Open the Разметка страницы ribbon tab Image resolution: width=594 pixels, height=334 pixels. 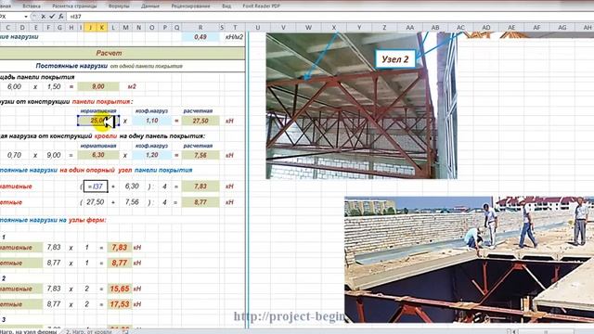click(74, 6)
